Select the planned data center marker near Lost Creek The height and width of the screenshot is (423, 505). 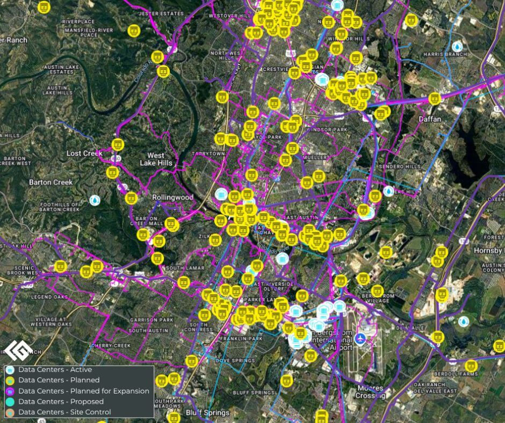[118, 145]
